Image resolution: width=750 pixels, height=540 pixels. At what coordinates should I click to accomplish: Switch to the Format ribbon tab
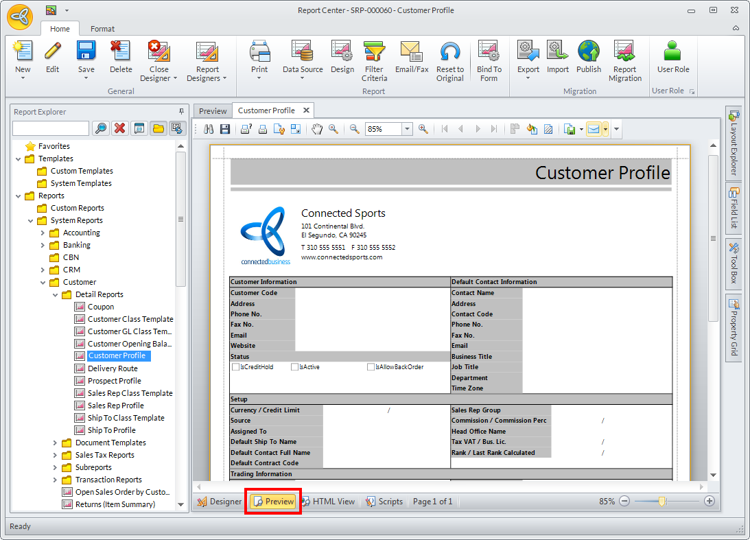coord(102,29)
